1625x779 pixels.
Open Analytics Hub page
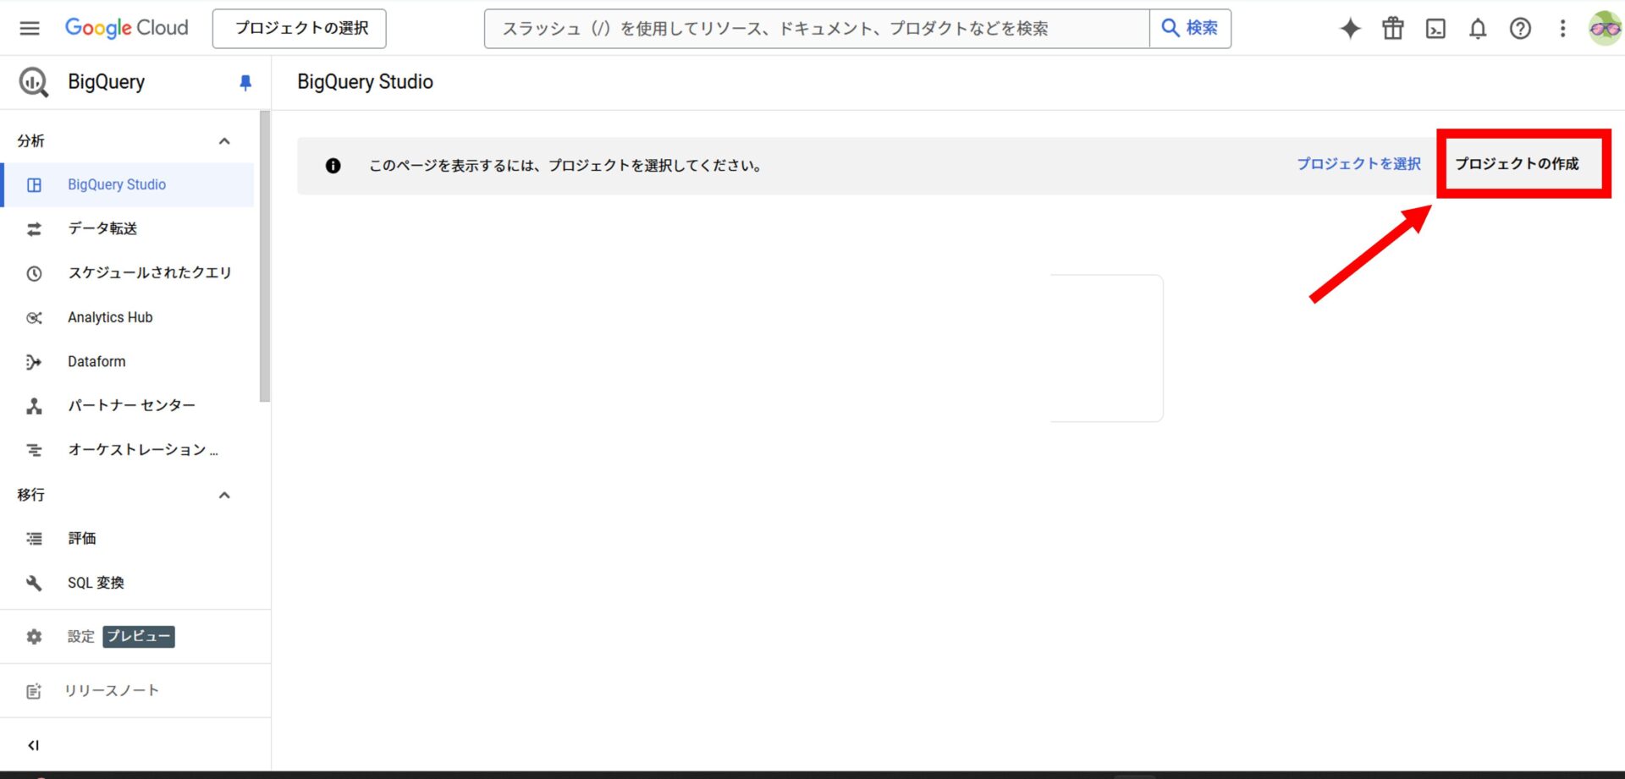pyautogui.click(x=127, y=317)
